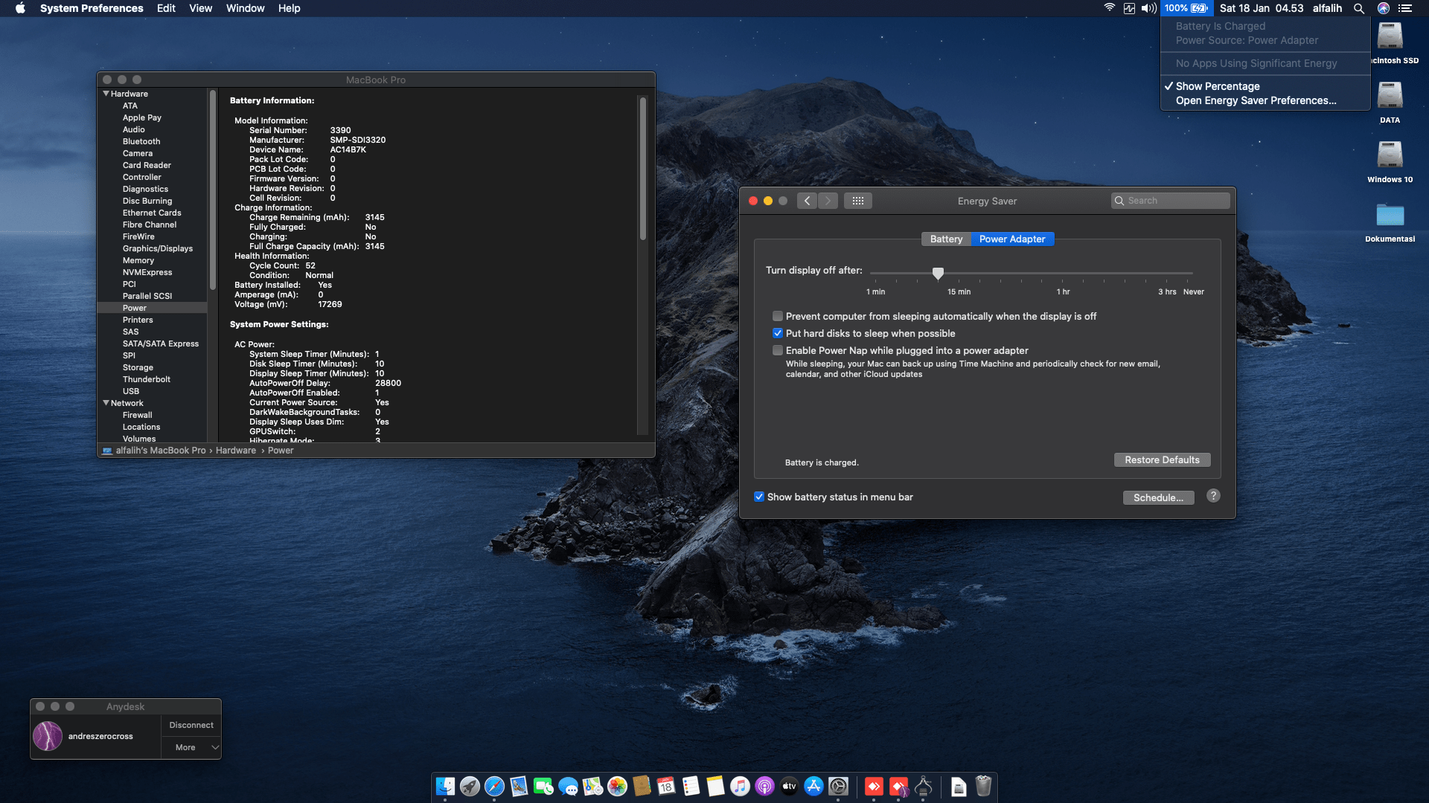Screen dimensions: 1429x803
Task: Focus the Energy Saver Search field
Action: tap(1170, 201)
